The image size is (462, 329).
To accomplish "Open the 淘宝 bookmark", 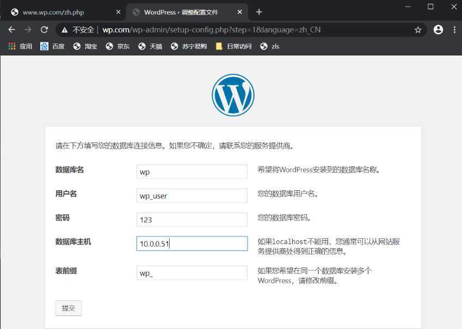I will tap(85, 46).
